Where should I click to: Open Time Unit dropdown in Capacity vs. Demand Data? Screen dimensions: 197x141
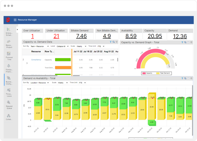(101, 46)
